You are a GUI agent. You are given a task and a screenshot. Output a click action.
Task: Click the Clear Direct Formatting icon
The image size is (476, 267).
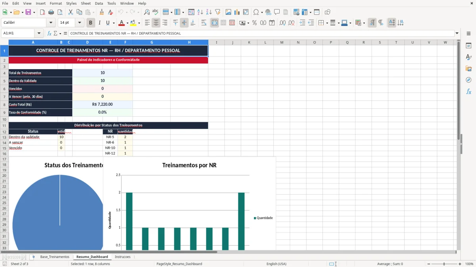coord(110,12)
